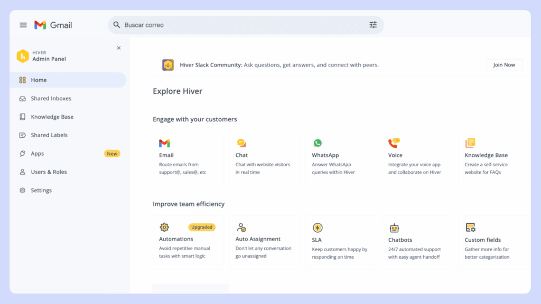
Task: Open search filter options in the search bar
Action: (x=373, y=24)
